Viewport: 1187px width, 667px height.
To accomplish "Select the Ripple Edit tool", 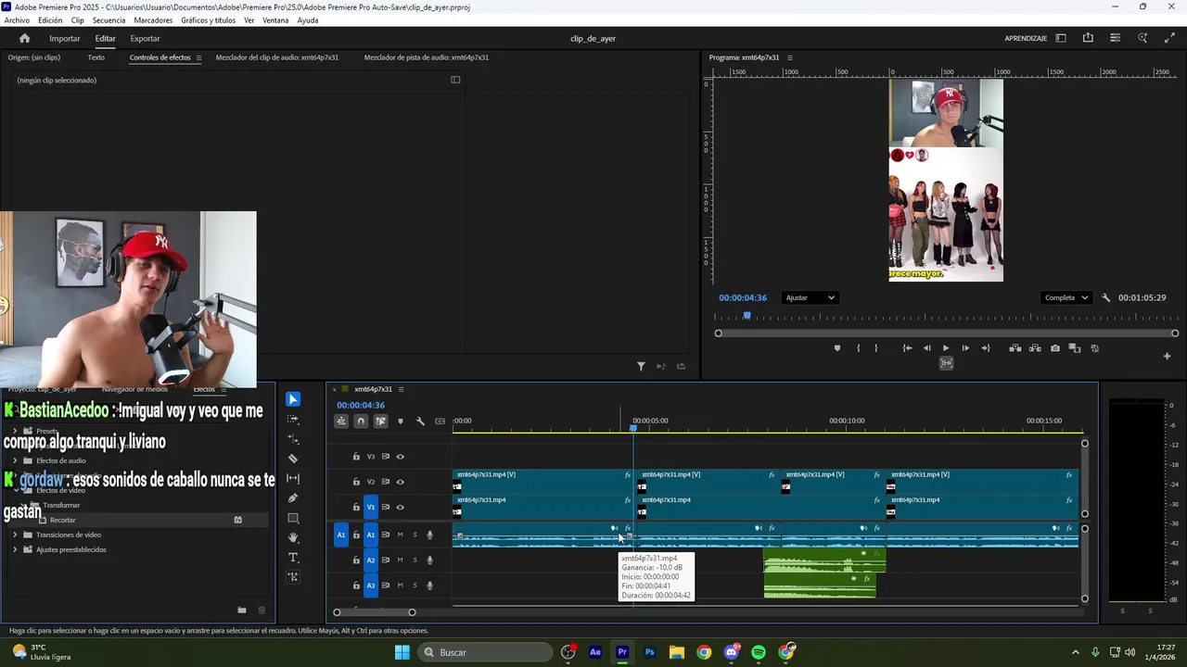I will pyautogui.click(x=293, y=439).
